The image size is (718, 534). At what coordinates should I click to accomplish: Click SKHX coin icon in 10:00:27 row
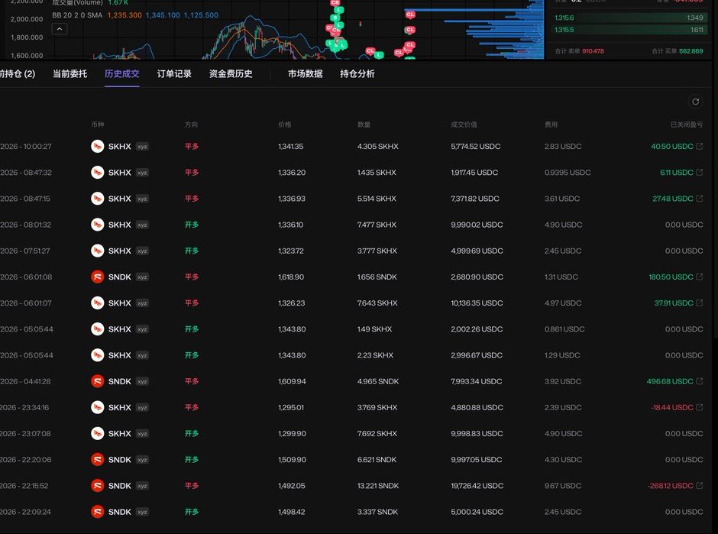coord(97,146)
